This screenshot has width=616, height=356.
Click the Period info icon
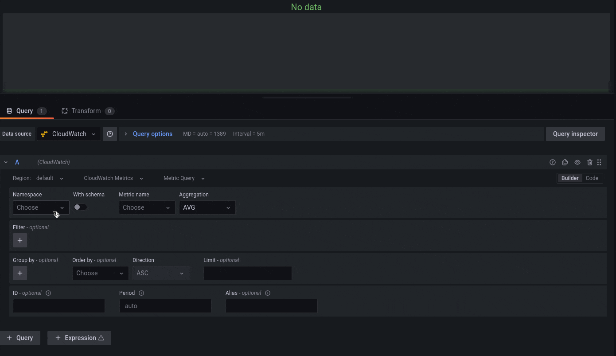click(x=141, y=293)
